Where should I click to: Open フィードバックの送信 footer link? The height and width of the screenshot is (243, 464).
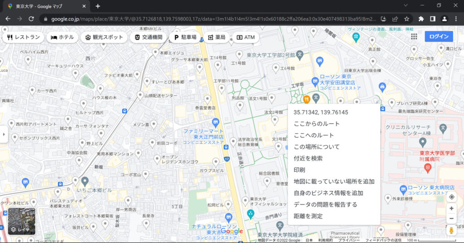coord(383,240)
